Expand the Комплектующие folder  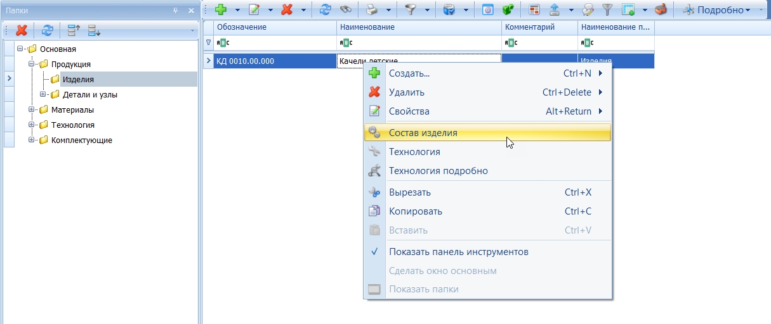(32, 140)
